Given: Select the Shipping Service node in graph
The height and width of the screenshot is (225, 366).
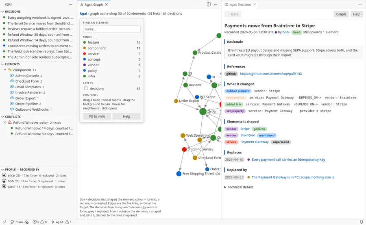Looking at the screenshot, I should (184, 149).
